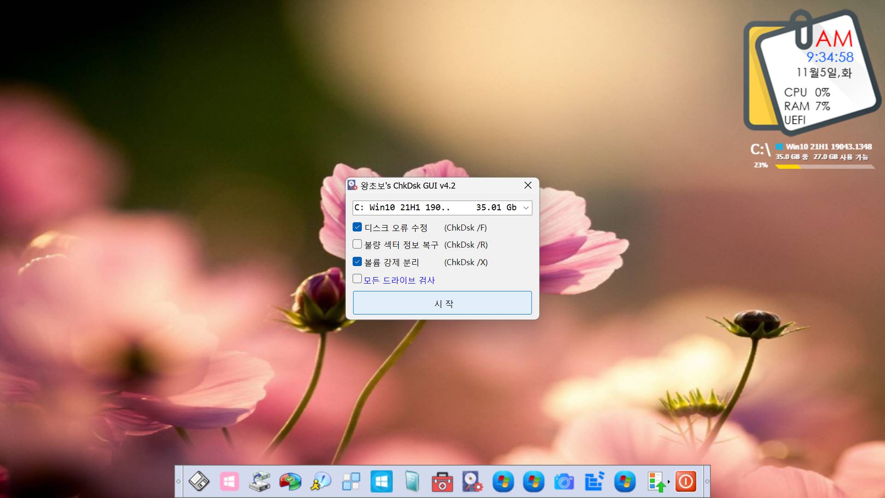Launch the red toolbox first-aid icon
The image size is (885, 498).
[442, 482]
